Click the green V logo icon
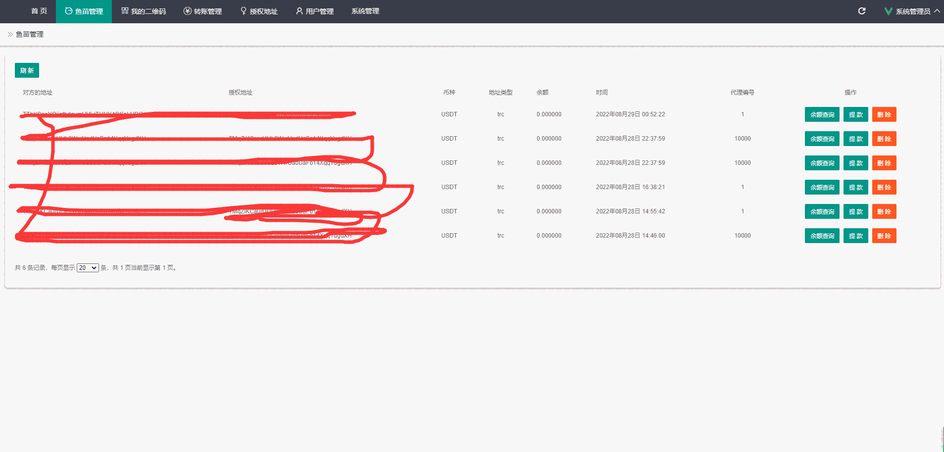The image size is (944, 452). pos(889,11)
